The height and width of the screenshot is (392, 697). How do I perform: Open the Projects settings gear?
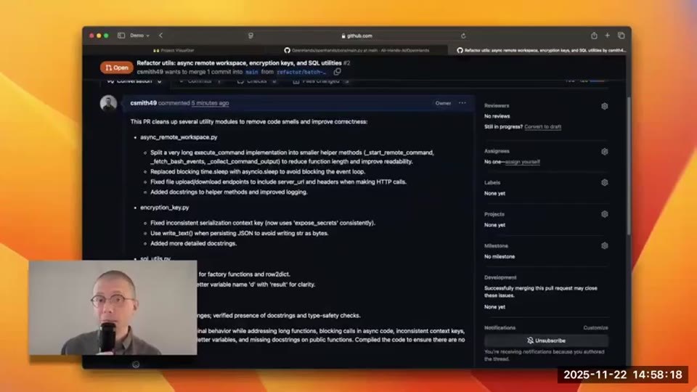pyautogui.click(x=605, y=214)
